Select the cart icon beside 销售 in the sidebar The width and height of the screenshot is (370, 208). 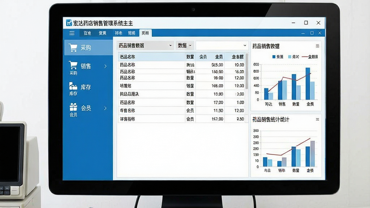click(x=73, y=65)
